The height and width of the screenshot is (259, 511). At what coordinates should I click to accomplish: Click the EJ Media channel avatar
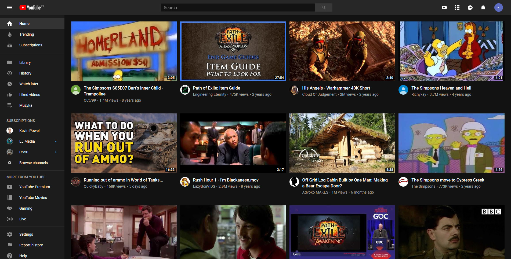[x=10, y=141]
